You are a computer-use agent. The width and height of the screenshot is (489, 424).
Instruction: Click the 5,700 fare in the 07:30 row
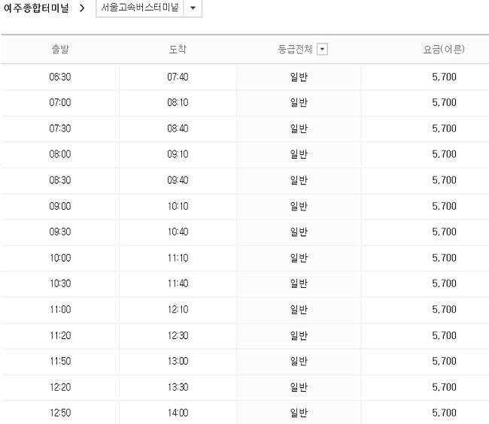pos(444,129)
